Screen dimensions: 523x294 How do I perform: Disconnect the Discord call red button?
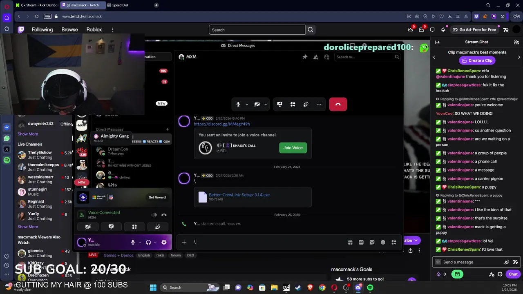pyautogui.click(x=338, y=104)
